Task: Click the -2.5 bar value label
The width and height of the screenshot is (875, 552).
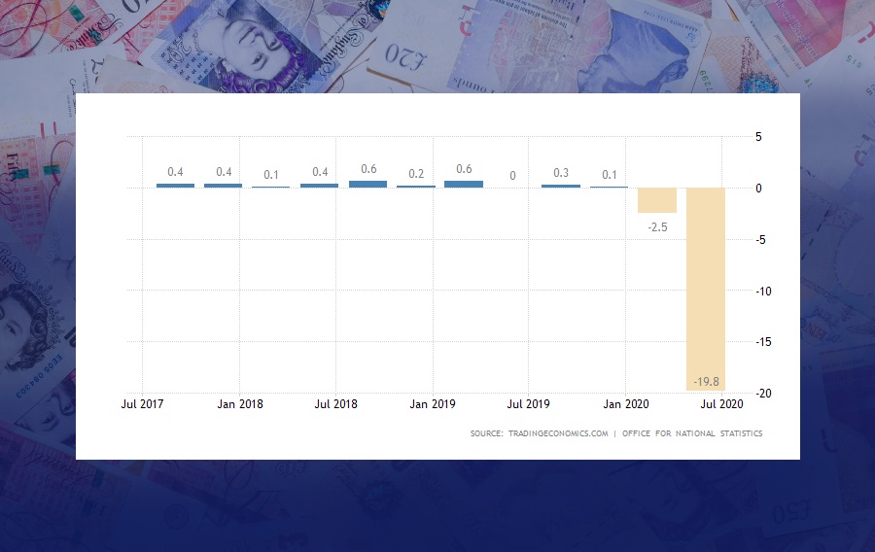Action: (657, 227)
